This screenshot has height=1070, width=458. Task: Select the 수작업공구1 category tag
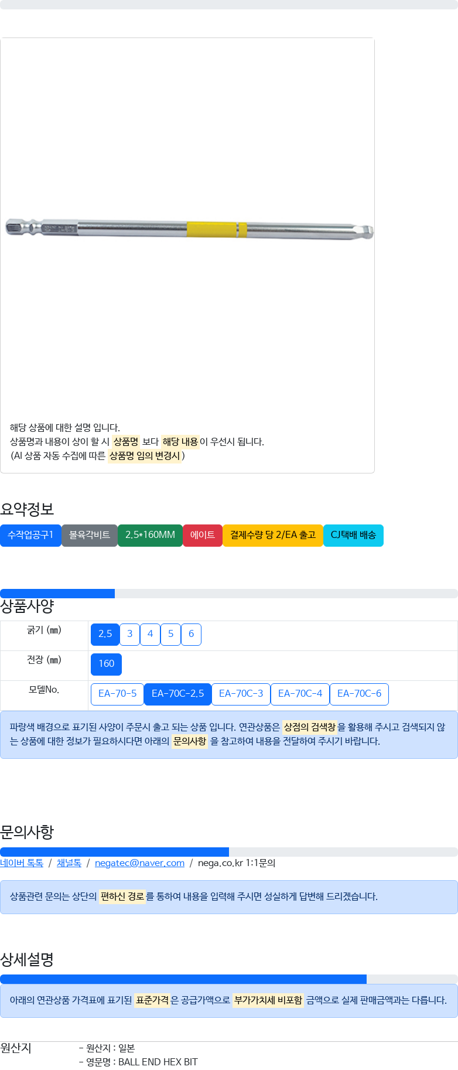click(x=30, y=536)
